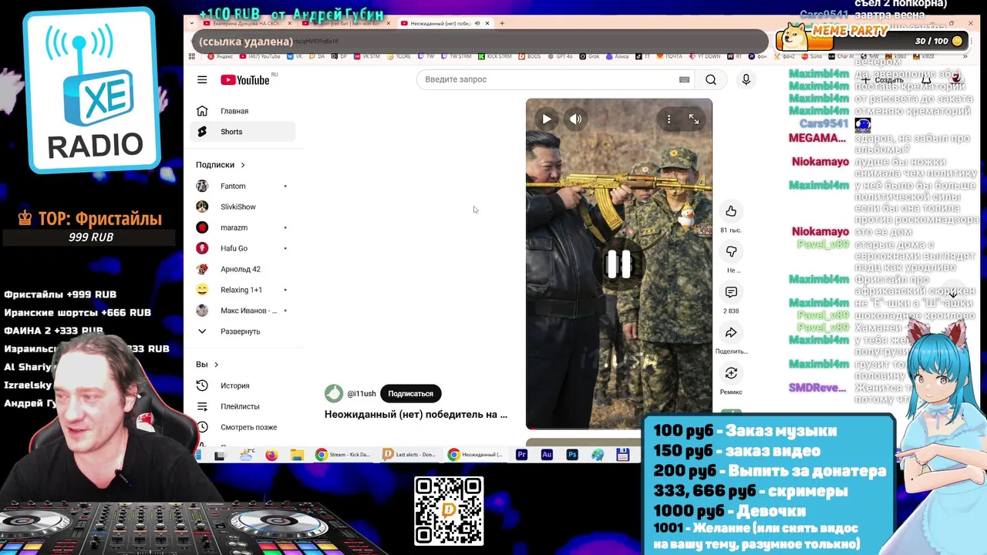Screen dimensions: 987x555
Task: Click the weather widget showing 2°C
Action: (247, 455)
